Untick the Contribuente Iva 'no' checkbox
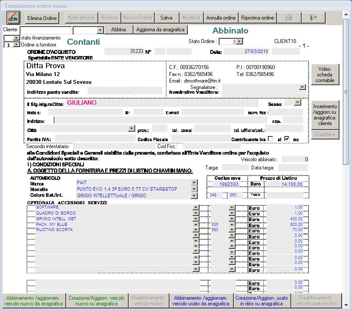The width and height of the screenshot is (352, 311). pos(287,139)
